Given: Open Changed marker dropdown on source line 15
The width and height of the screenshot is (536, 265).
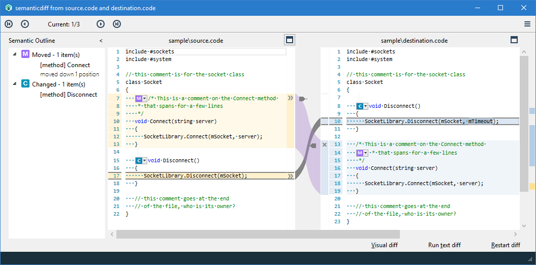Looking at the screenshot, I should point(145,160).
